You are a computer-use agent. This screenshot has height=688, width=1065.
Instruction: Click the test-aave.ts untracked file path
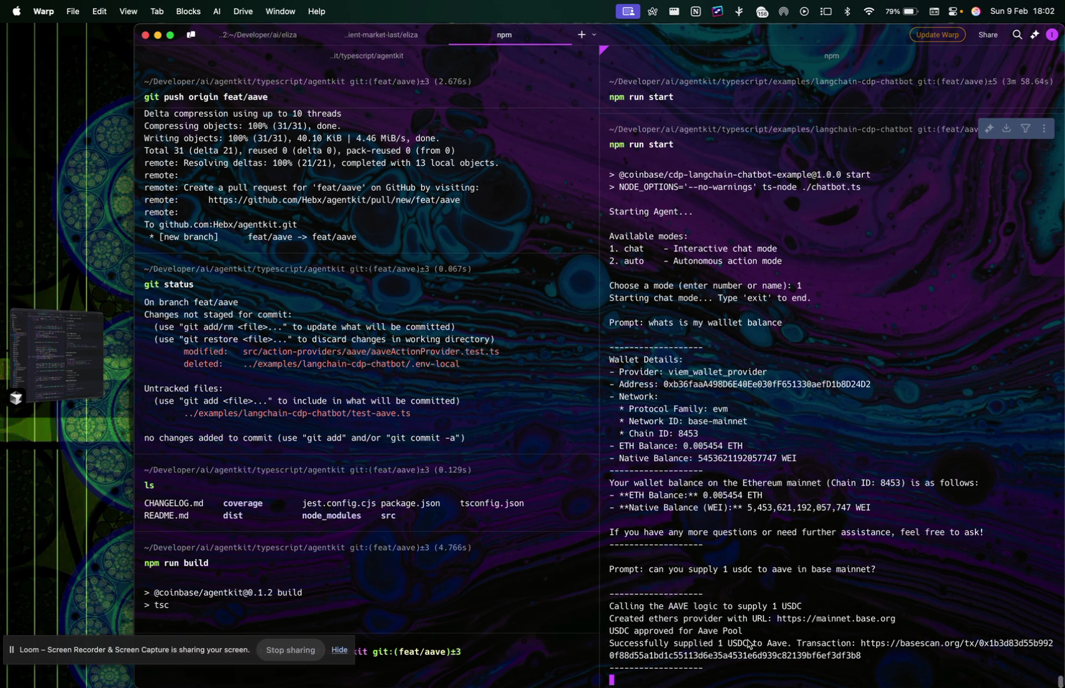pyautogui.click(x=297, y=413)
